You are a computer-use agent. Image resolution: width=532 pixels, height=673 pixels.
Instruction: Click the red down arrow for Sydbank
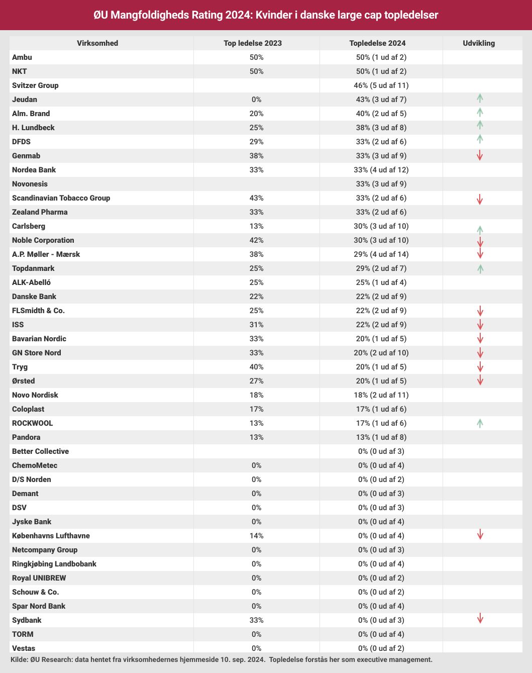point(480,619)
